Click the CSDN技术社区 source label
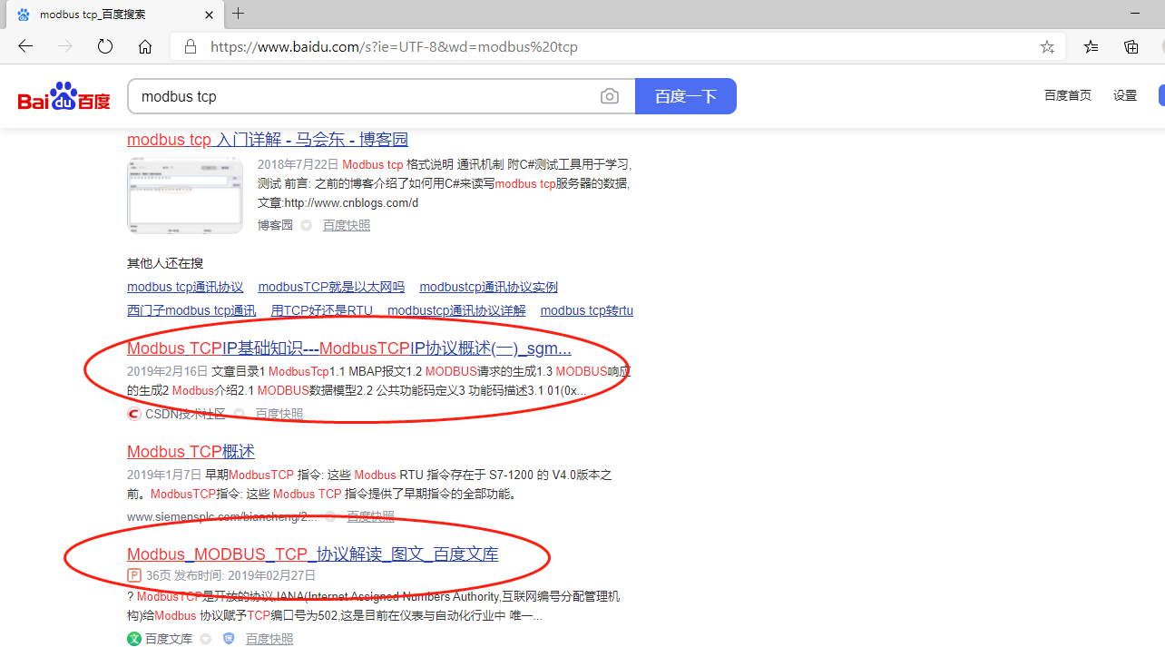The width and height of the screenshot is (1165, 647). click(185, 414)
